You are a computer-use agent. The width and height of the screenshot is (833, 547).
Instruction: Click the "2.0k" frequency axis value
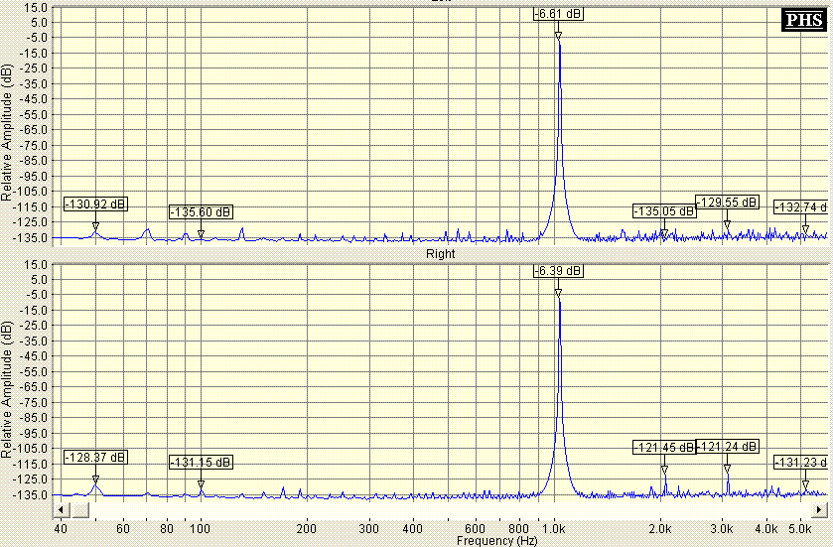(660, 529)
